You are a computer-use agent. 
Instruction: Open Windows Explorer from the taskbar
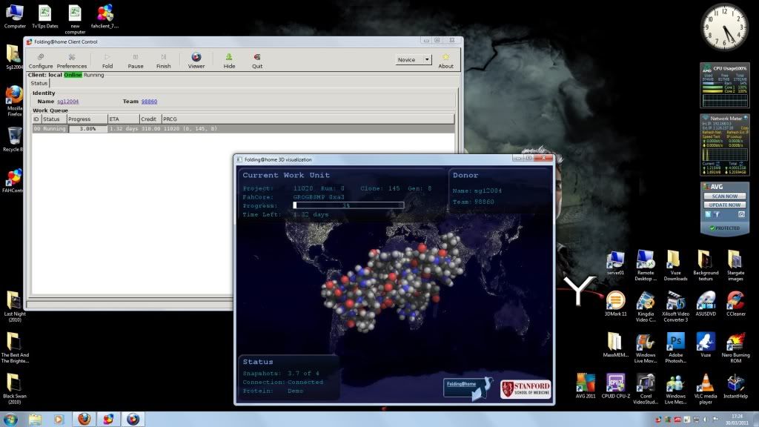coord(35,420)
